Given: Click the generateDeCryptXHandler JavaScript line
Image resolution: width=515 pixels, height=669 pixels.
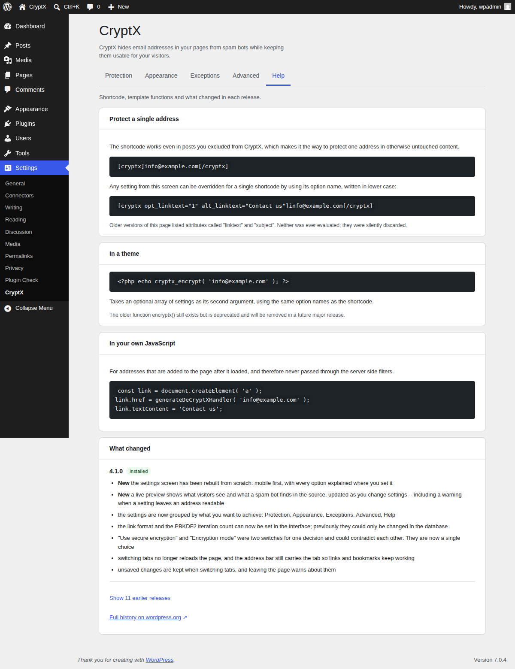Looking at the screenshot, I should point(212,400).
